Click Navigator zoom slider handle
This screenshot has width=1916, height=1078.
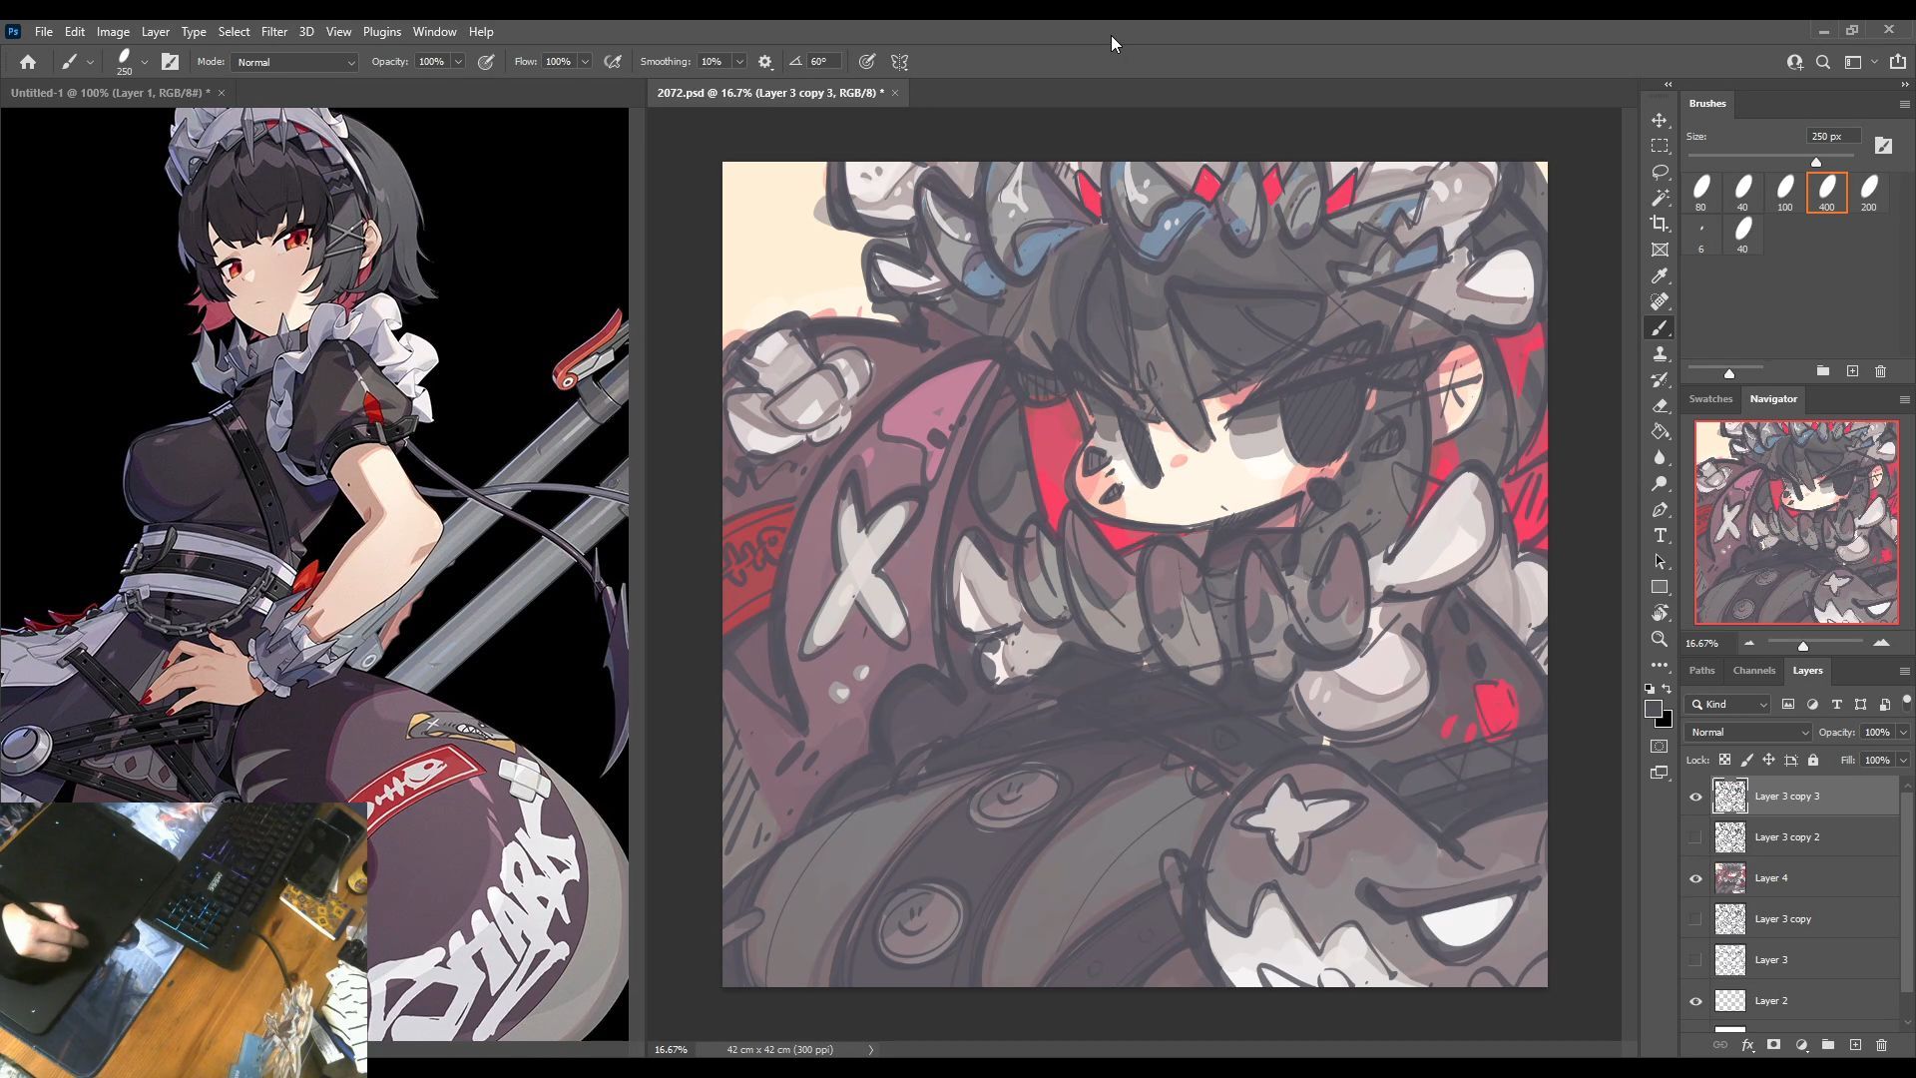point(1803,646)
